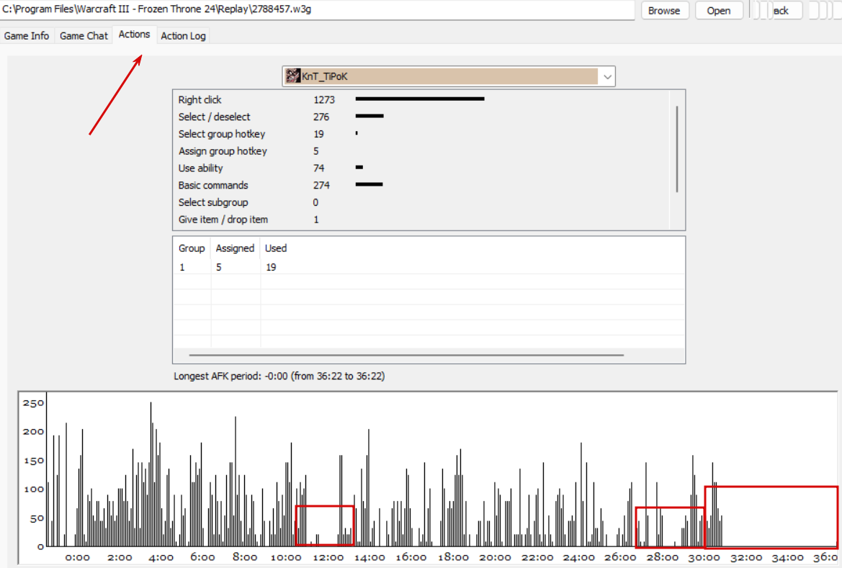Switch to the Game Chat tab
The width and height of the screenshot is (842, 568).
click(84, 35)
